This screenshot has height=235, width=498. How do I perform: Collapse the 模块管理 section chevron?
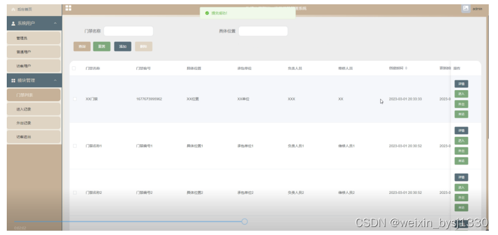point(55,80)
